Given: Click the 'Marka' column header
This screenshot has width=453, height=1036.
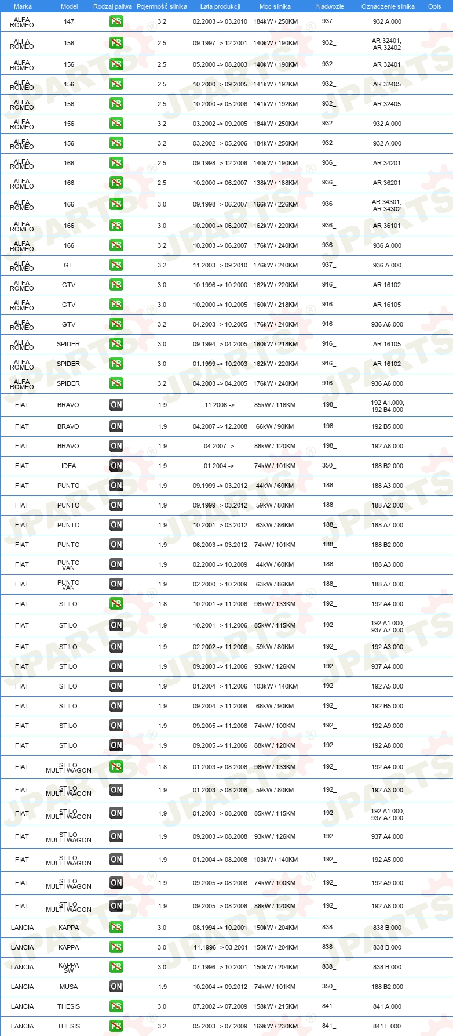Looking at the screenshot, I should [23, 6].
